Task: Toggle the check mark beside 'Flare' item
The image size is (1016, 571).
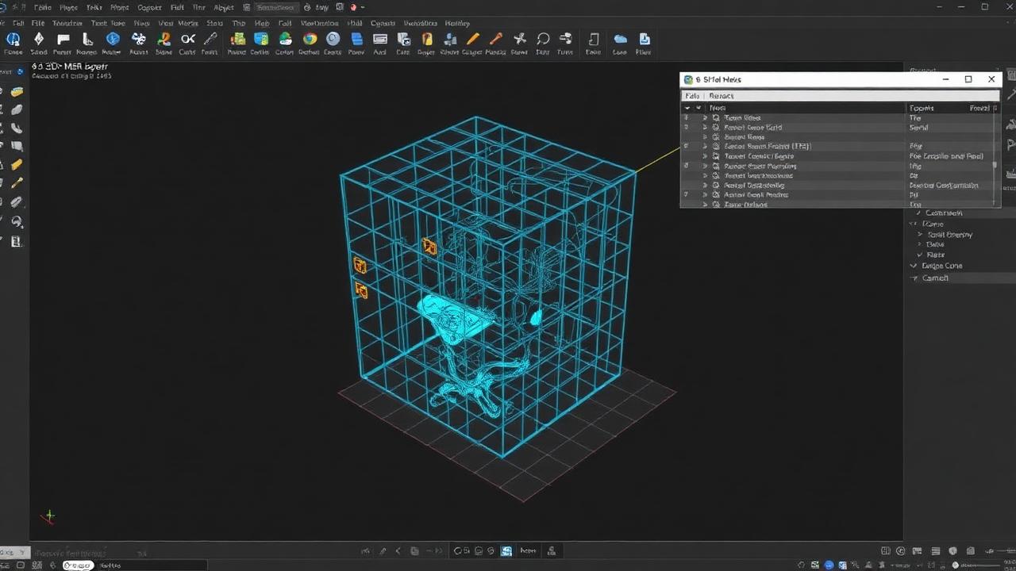Action: click(920, 255)
